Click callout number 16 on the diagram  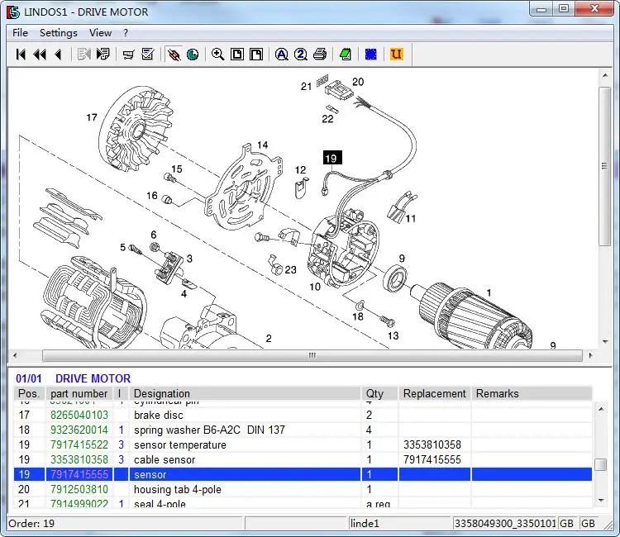(152, 196)
